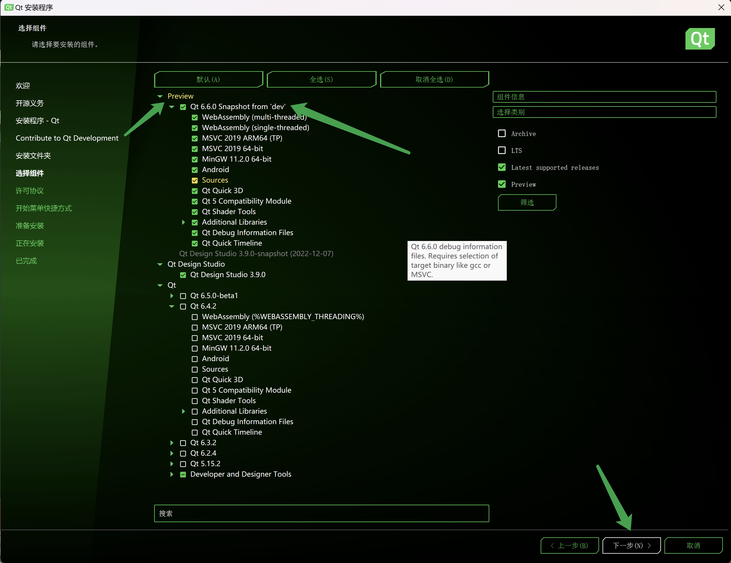731x563 pixels.
Task: Select Qt Debug Information Files under Qt 6.6.0
Action: point(247,233)
